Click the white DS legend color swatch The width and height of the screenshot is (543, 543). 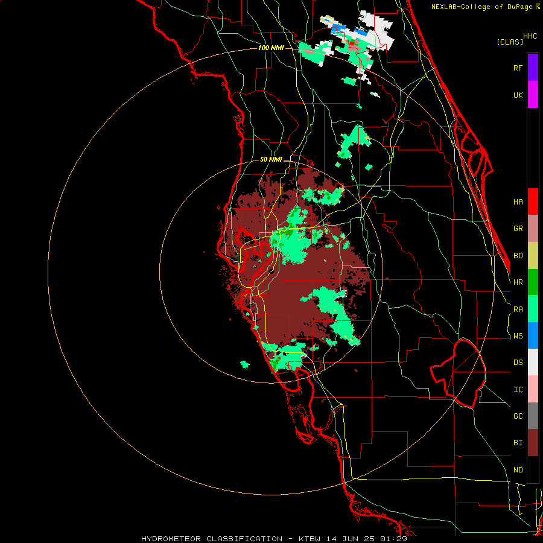(x=533, y=362)
